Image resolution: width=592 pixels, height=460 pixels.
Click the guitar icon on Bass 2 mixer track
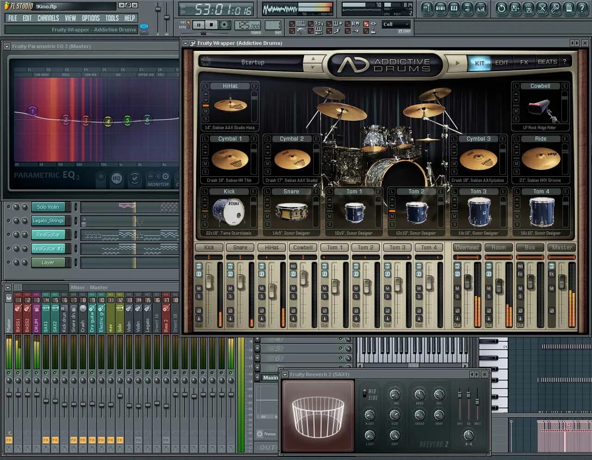[166, 308]
